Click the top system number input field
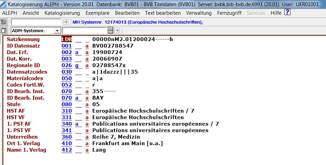The width and height of the screenshot is (326, 165). click(36, 22)
